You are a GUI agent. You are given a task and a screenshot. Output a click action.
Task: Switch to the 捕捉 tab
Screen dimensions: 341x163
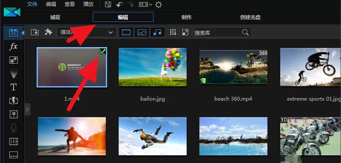pyautogui.click(x=55, y=17)
